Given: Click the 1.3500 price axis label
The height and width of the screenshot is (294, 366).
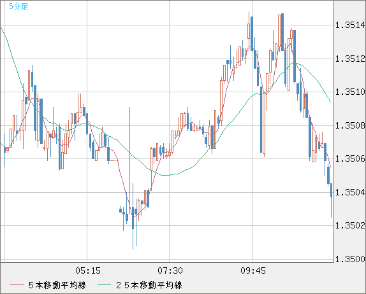Looking at the screenshot, I should (x=350, y=259).
